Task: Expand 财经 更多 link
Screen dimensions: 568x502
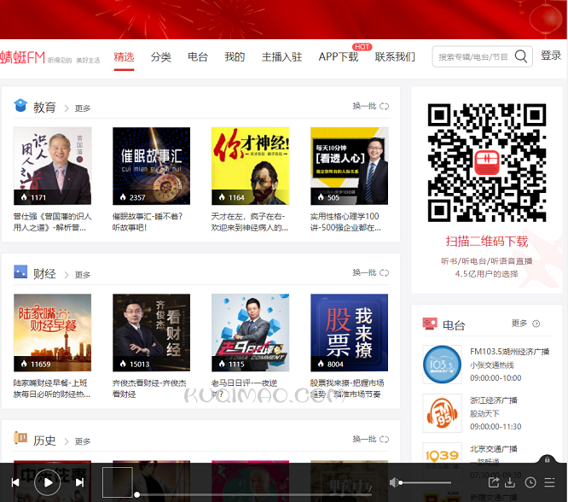Action: [x=82, y=275]
